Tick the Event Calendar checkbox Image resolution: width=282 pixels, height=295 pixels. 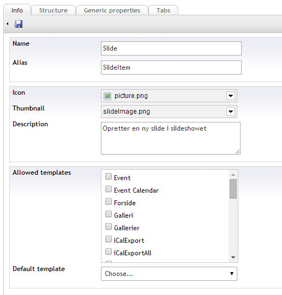tap(109, 189)
